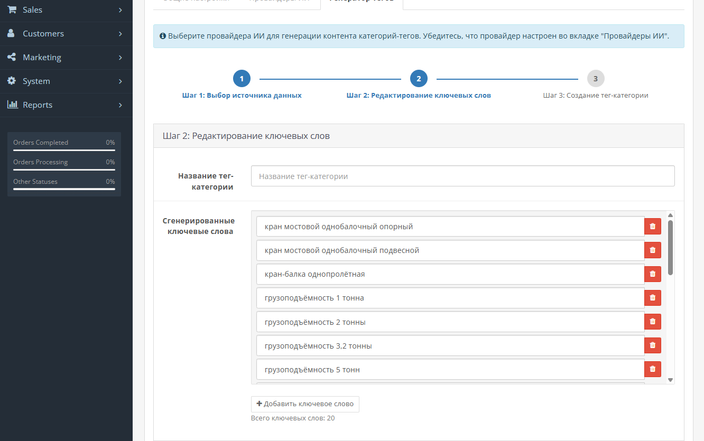Expand the Customers menu chevron
The height and width of the screenshot is (441, 704).
coord(121,34)
